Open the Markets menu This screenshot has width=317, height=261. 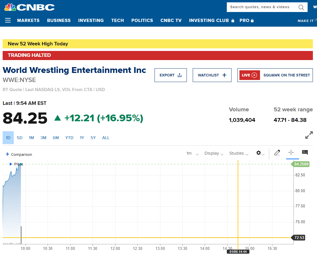[x=28, y=20]
